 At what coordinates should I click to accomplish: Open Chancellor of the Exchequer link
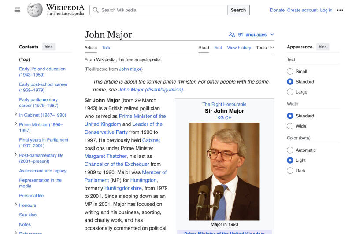point(117,164)
